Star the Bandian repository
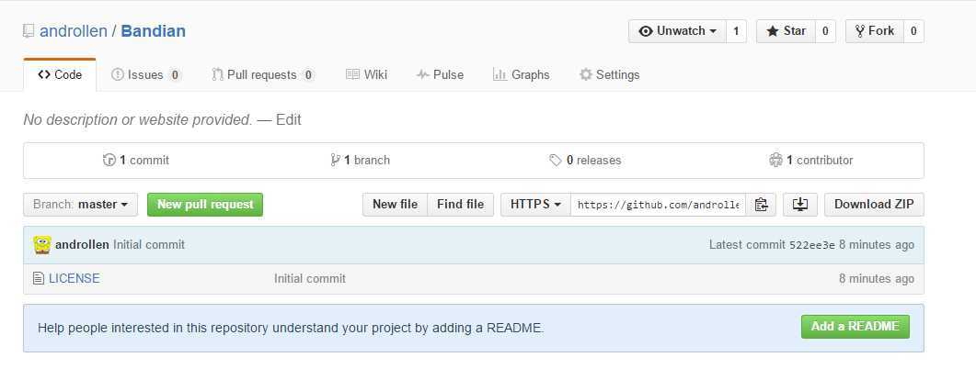This screenshot has height=380, width=976. pyautogui.click(x=786, y=31)
